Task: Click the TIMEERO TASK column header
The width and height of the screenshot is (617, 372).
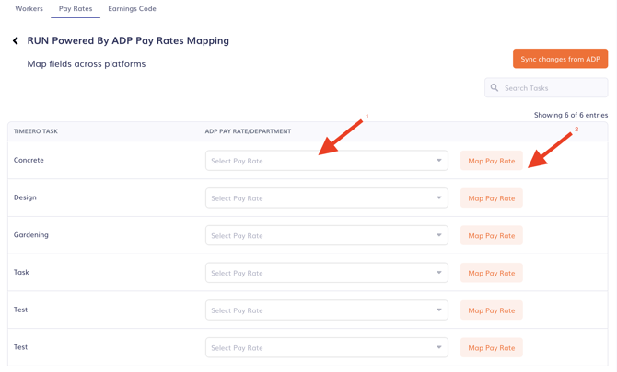Action: coord(36,131)
